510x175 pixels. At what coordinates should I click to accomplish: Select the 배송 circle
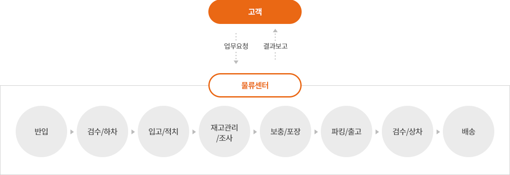pyautogui.click(x=468, y=131)
